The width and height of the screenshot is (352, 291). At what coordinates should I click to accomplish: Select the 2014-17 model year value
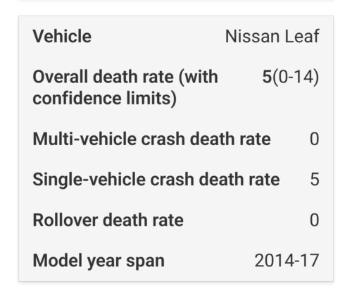click(x=287, y=261)
